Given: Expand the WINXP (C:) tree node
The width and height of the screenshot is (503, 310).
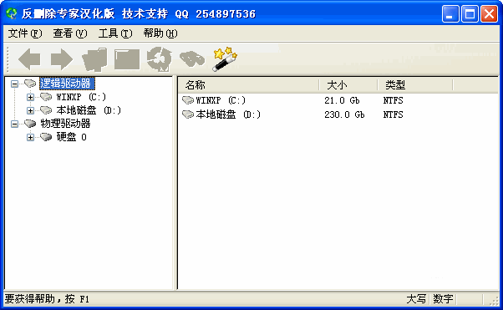Looking at the screenshot, I should pyautogui.click(x=30, y=97).
